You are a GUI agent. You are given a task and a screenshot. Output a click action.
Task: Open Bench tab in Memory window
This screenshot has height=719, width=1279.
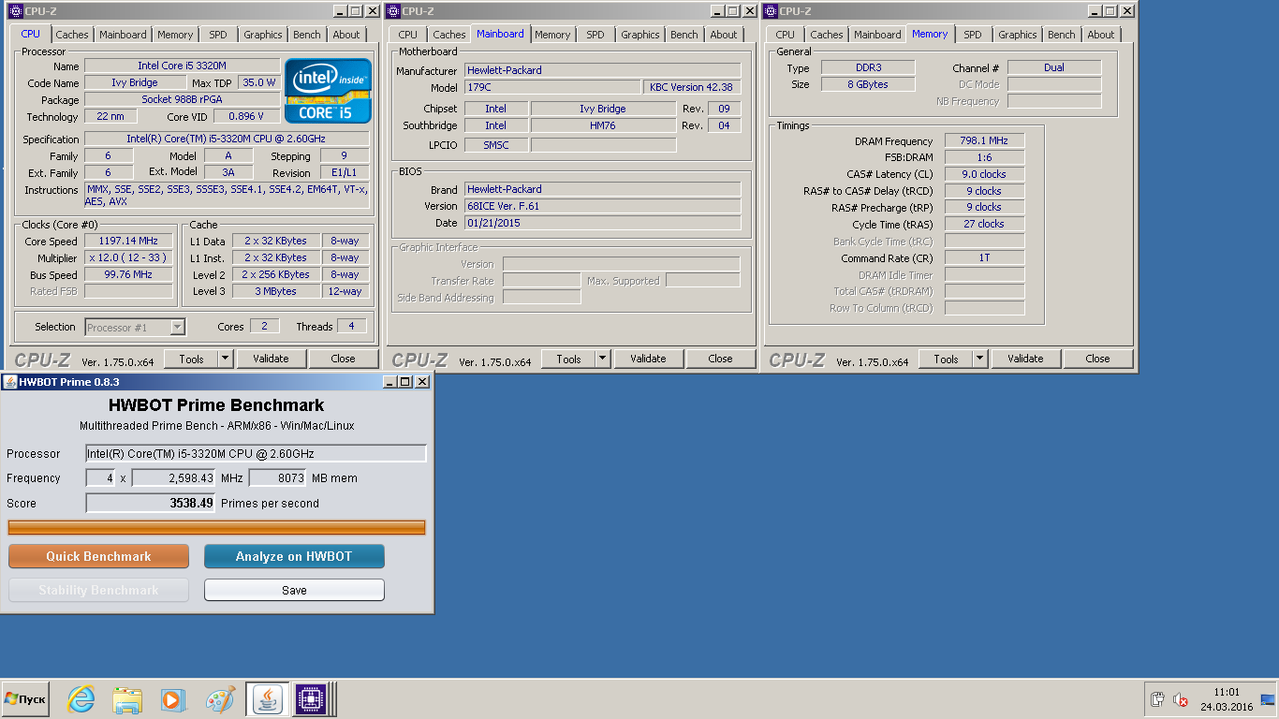coord(1062,35)
